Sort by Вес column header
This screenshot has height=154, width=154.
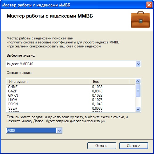(x=109, y=82)
